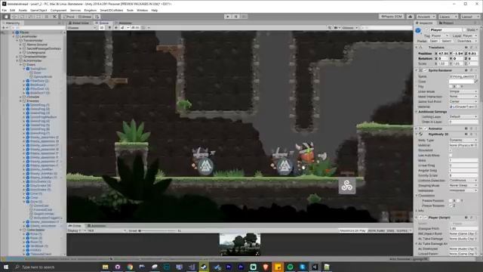
Task: Start Play mode with the Play button
Action: [228, 17]
